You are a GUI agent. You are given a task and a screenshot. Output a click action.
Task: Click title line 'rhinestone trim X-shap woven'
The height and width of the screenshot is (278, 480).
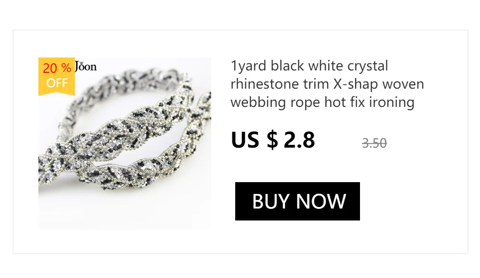[x=327, y=84]
